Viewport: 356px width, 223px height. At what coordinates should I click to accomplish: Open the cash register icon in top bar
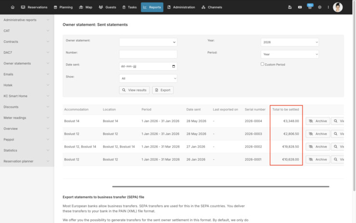290,7
